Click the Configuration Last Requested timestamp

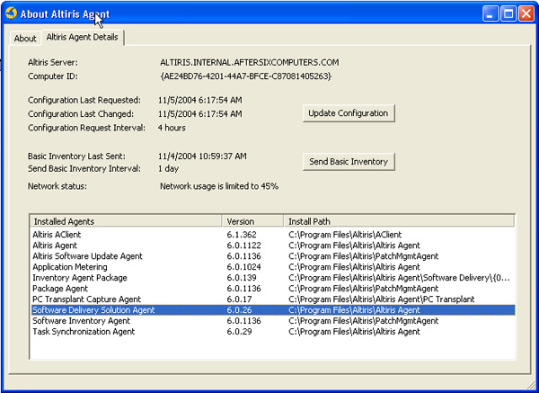(200, 100)
